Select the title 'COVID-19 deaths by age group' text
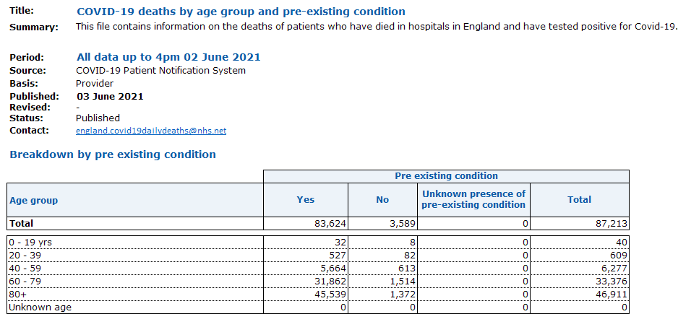 point(241,12)
